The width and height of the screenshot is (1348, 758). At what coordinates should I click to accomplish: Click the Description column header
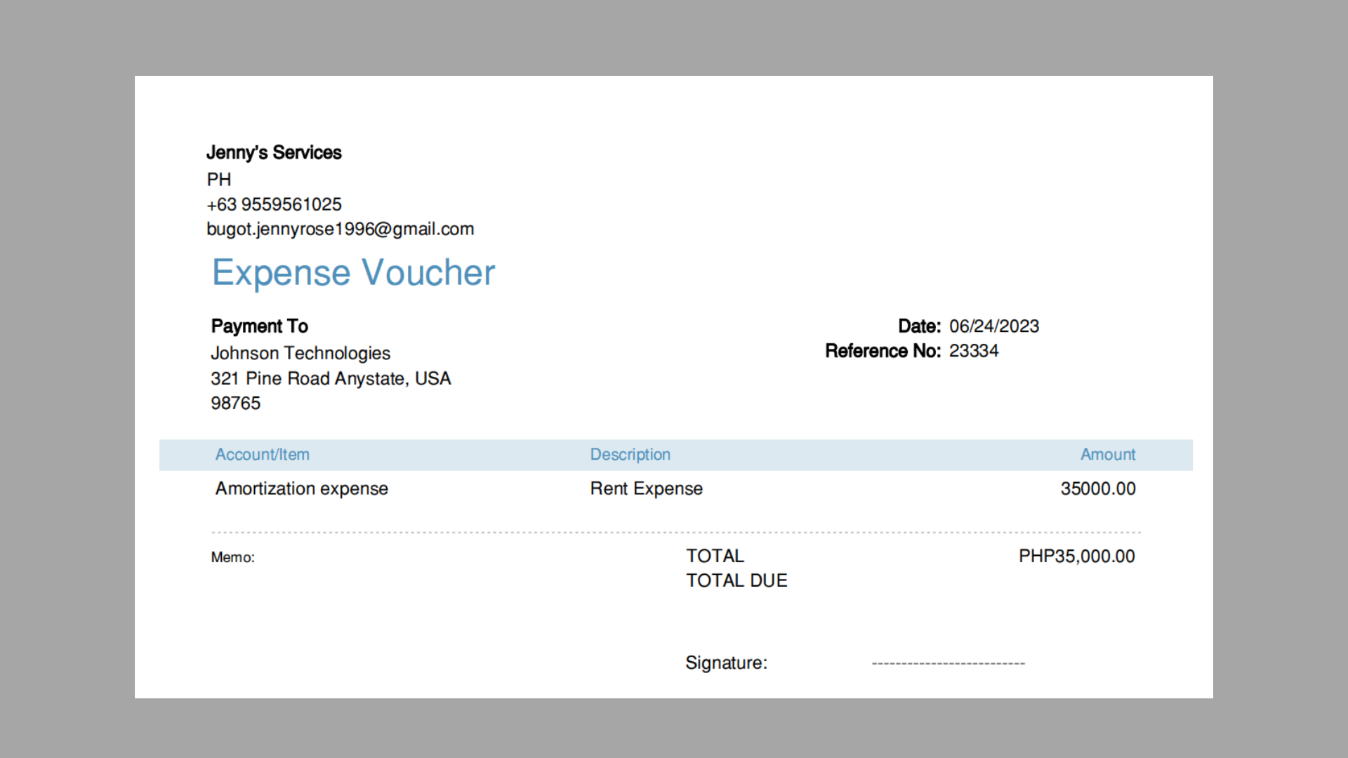pyautogui.click(x=630, y=455)
